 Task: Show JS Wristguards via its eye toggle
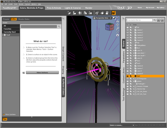point(127,79)
